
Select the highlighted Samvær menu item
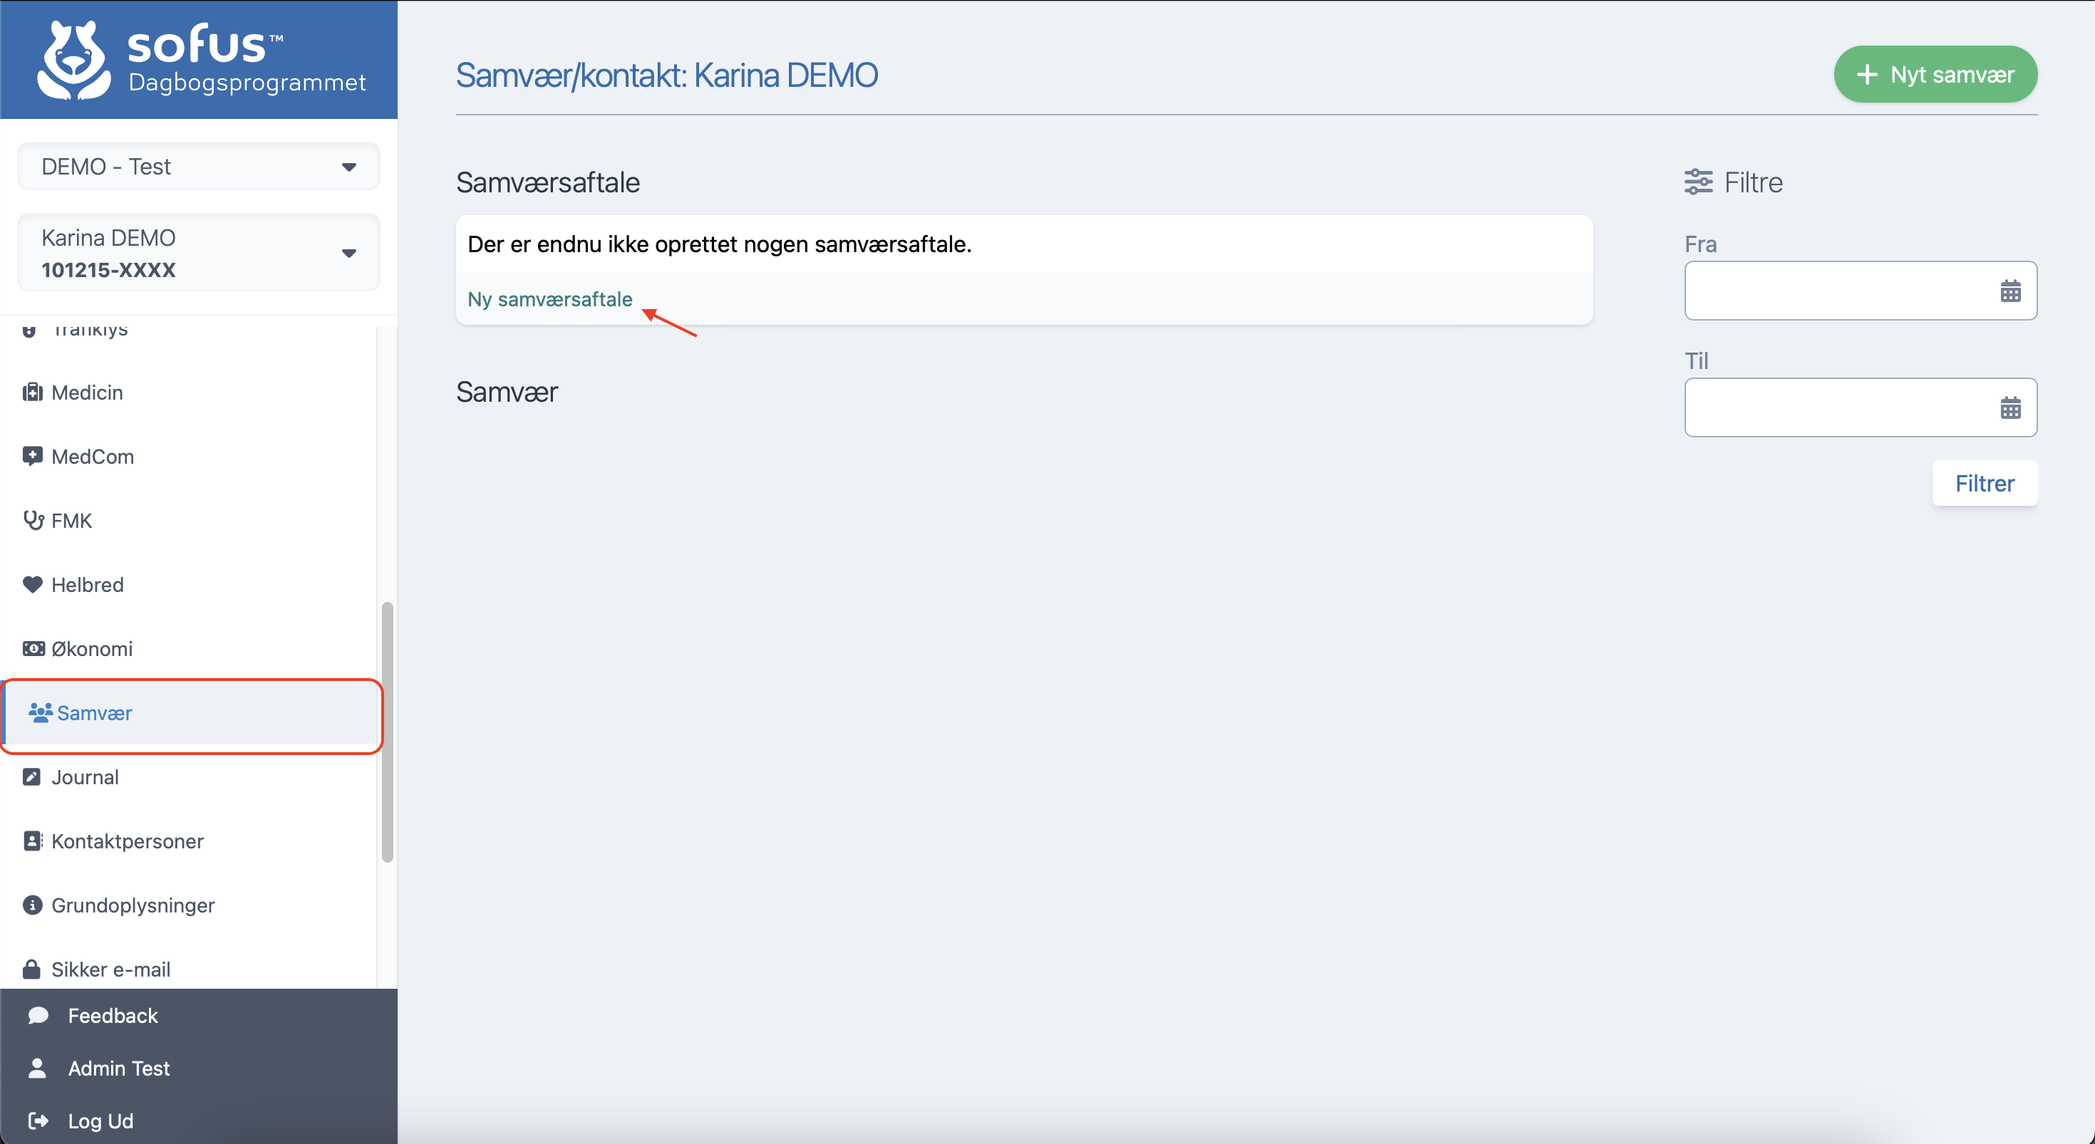94,713
